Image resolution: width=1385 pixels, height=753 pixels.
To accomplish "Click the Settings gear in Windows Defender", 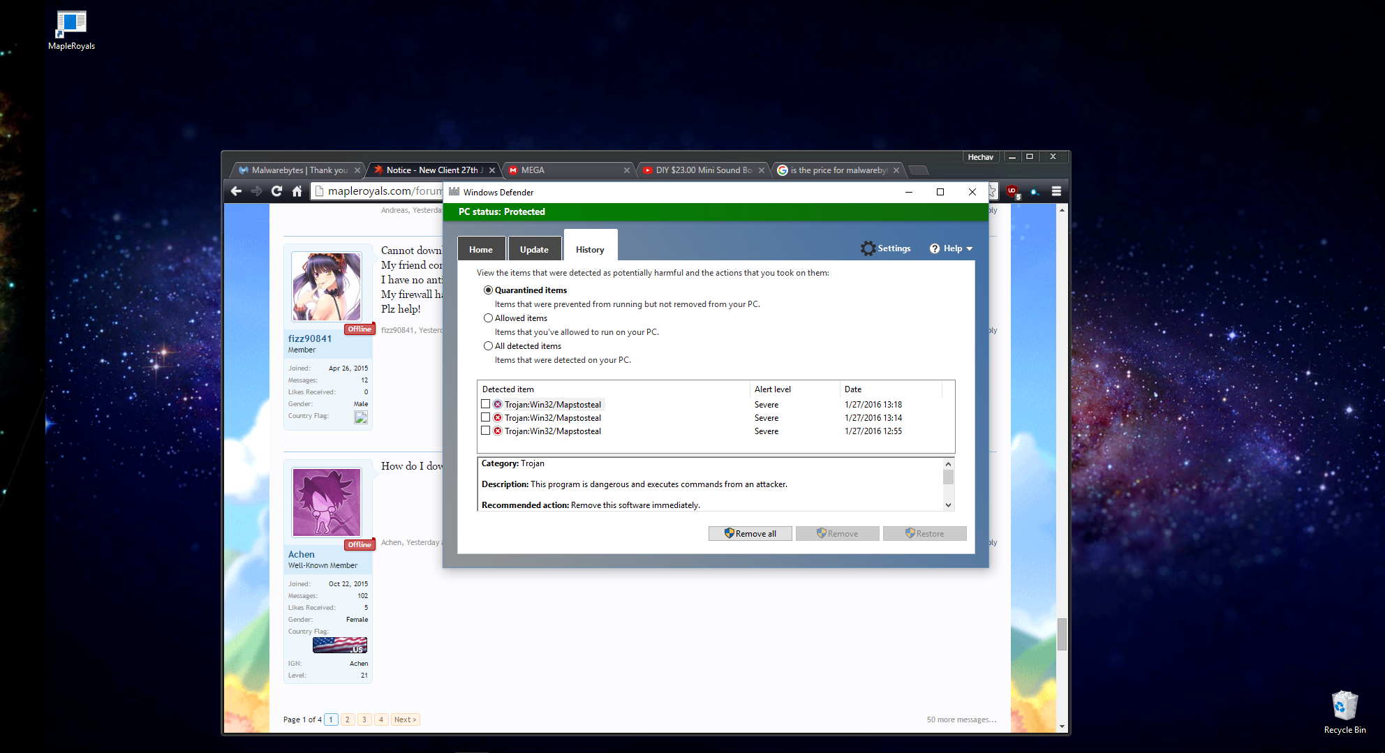I will [x=868, y=248].
